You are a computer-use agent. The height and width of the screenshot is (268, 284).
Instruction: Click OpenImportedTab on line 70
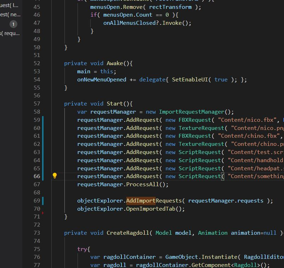tap(151, 209)
